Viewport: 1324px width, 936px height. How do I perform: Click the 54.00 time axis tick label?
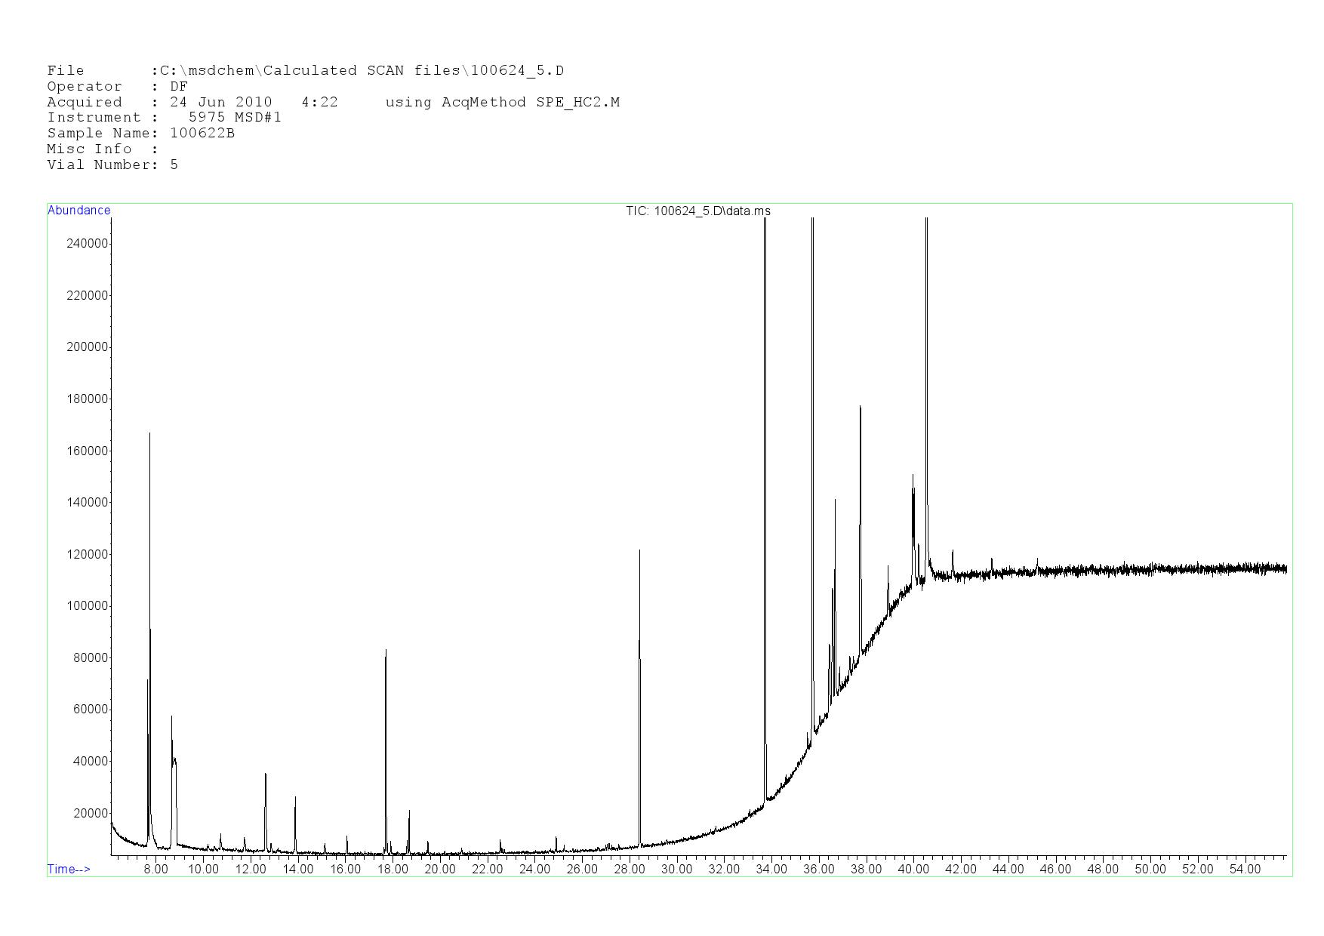(1244, 869)
